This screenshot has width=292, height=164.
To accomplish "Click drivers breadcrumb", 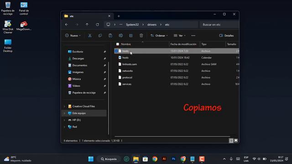I will (152, 25).
